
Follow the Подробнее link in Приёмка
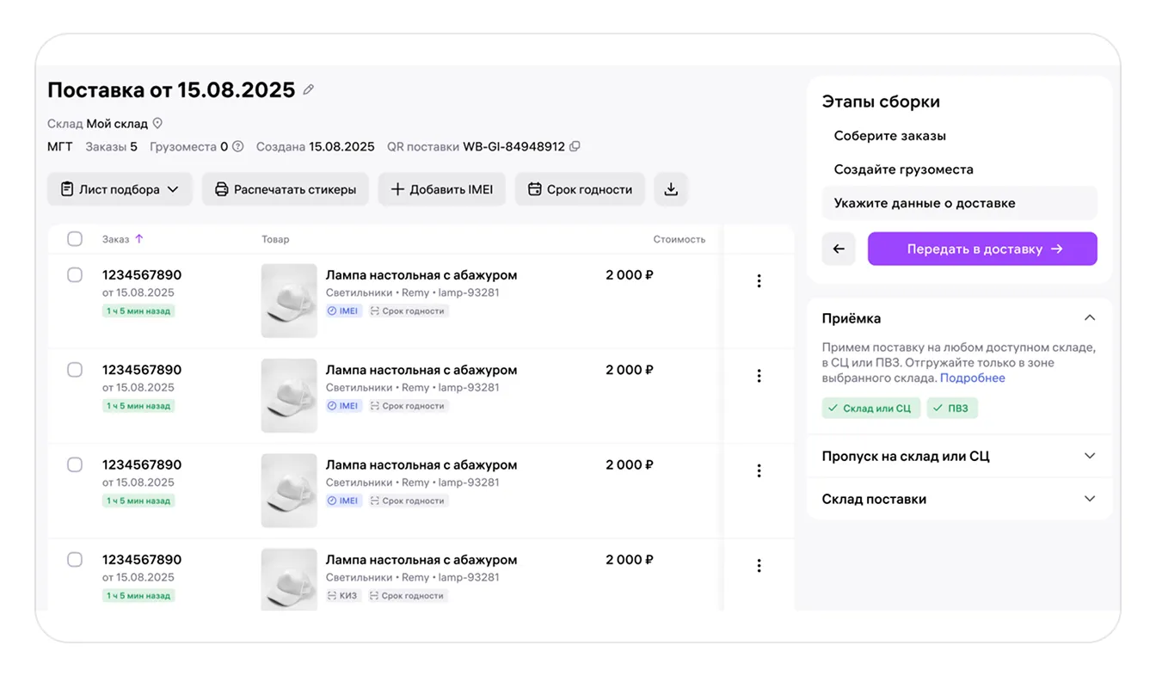click(973, 378)
